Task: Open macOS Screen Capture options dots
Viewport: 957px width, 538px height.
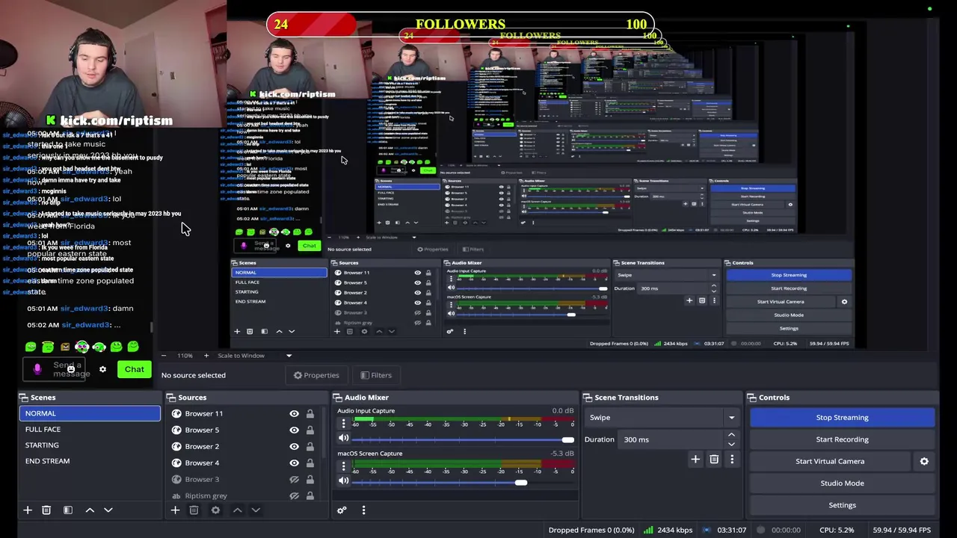Action: (344, 466)
